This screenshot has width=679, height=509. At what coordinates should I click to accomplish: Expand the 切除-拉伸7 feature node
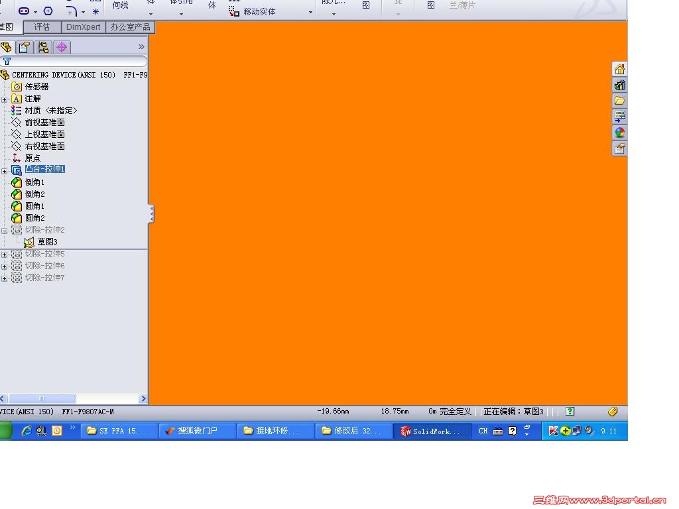point(5,278)
